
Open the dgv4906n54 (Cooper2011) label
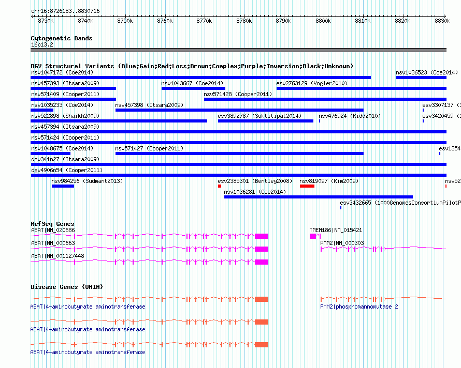(x=67, y=170)
